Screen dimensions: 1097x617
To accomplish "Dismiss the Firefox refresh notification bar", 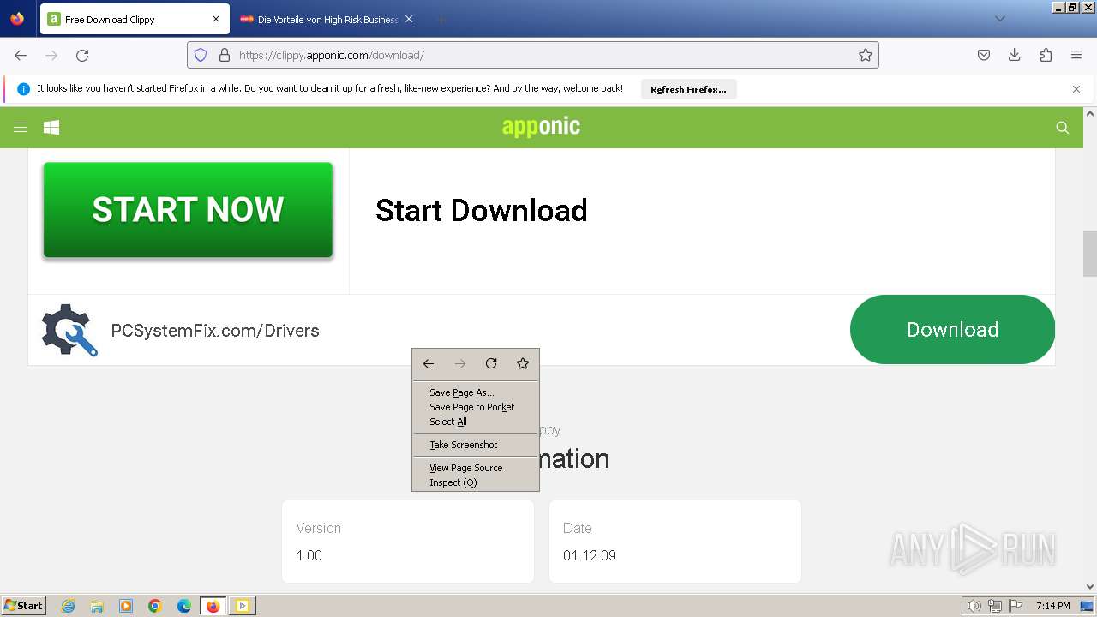I will 1076,89.
